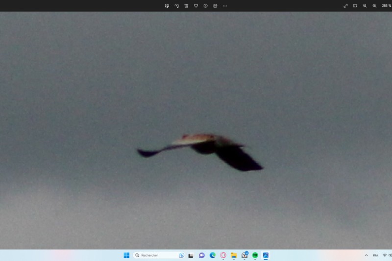Mark photo as favorite with heart icon
This screenshot has width=392, height=261.
click(196, 6)
